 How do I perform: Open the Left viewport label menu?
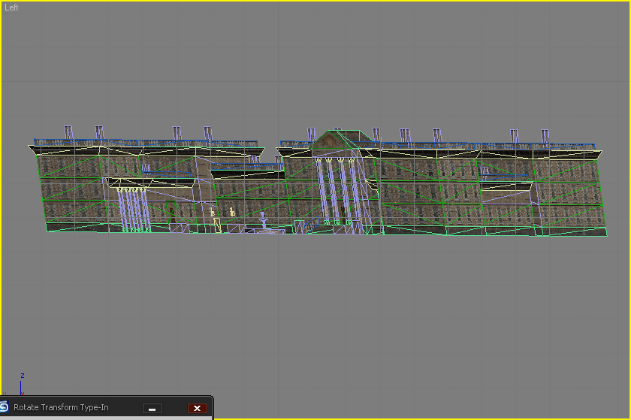[x=11, y=8]
